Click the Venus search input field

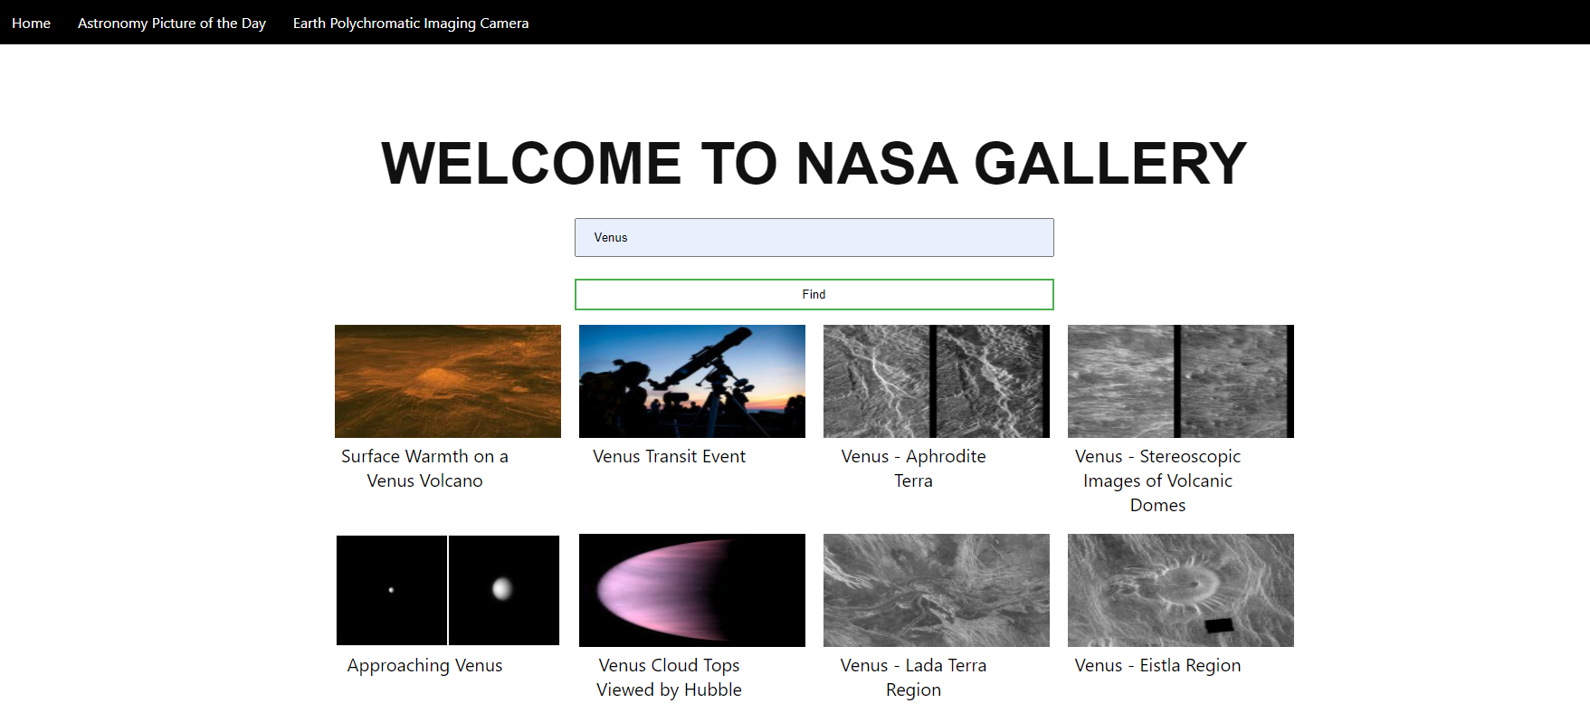click(814, 237)
